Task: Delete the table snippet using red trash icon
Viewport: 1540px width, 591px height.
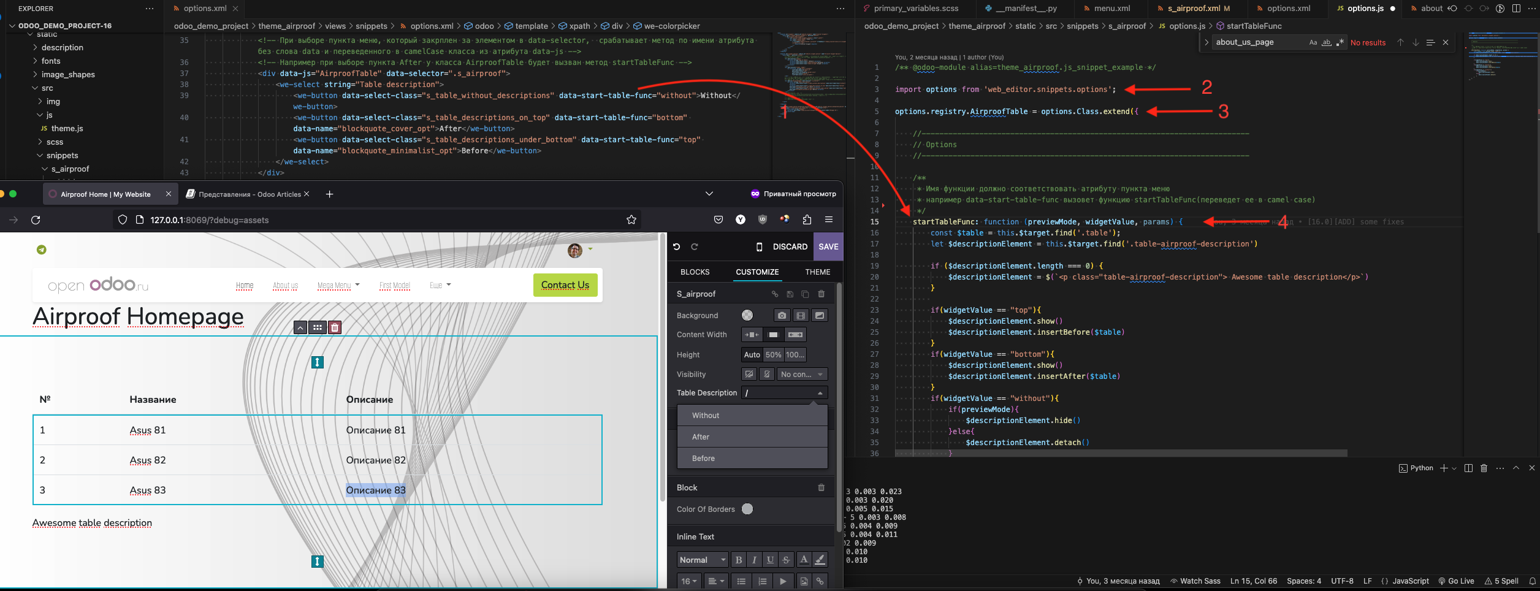Action: click(335, 327)
